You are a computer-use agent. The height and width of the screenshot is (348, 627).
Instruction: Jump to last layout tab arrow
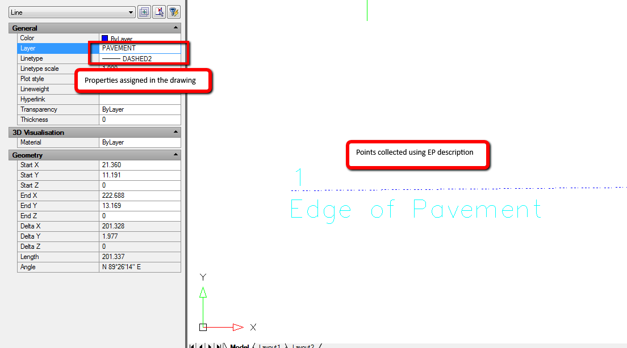pos(219,345)
